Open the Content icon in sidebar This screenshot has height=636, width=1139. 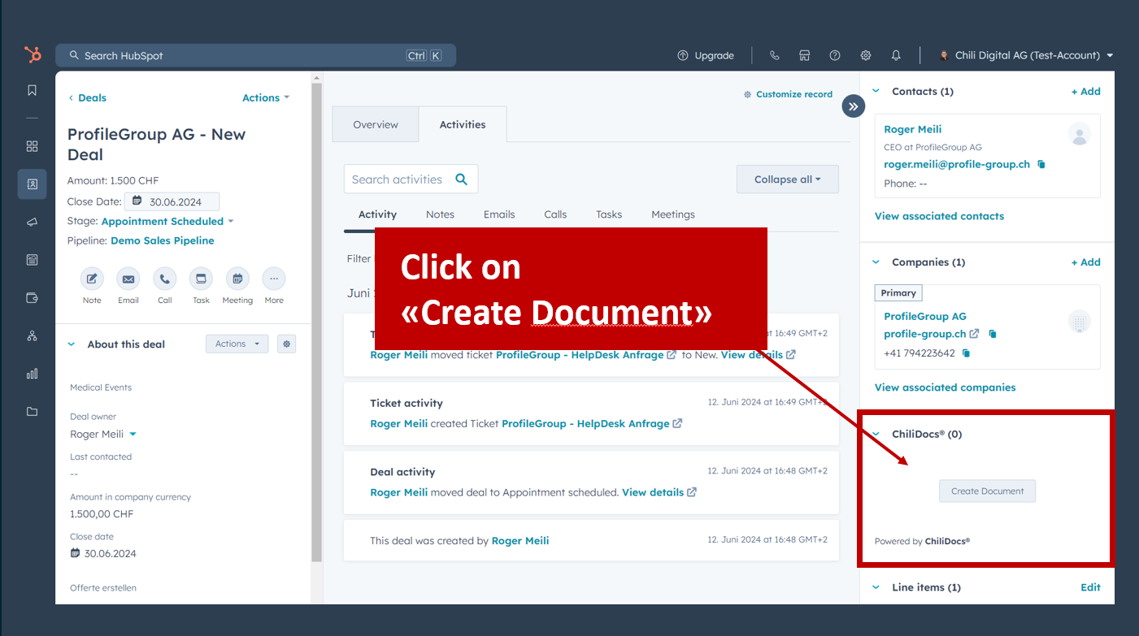[x=33, y=260]
